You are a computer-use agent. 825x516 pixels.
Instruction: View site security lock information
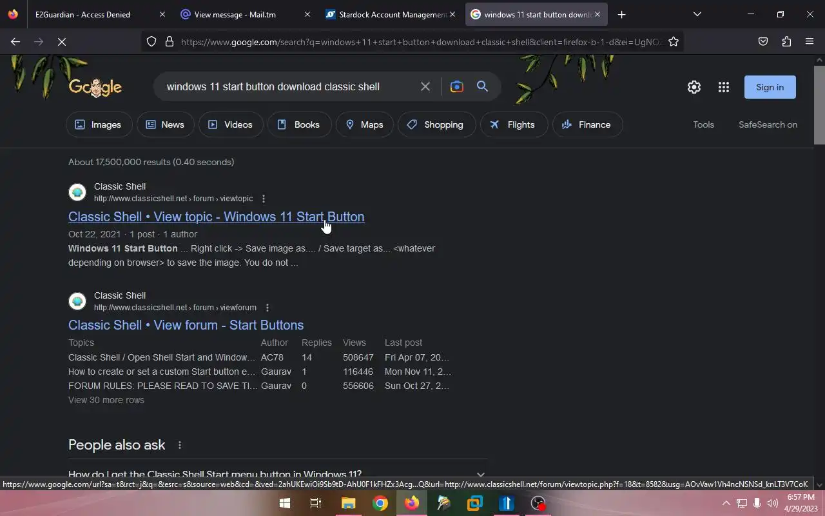170,41
